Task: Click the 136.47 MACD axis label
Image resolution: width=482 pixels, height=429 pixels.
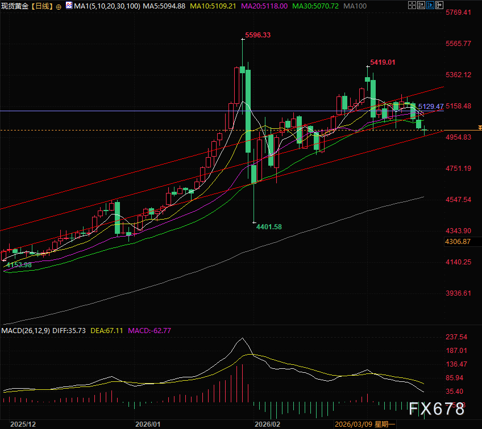Action: click(456, 364)
